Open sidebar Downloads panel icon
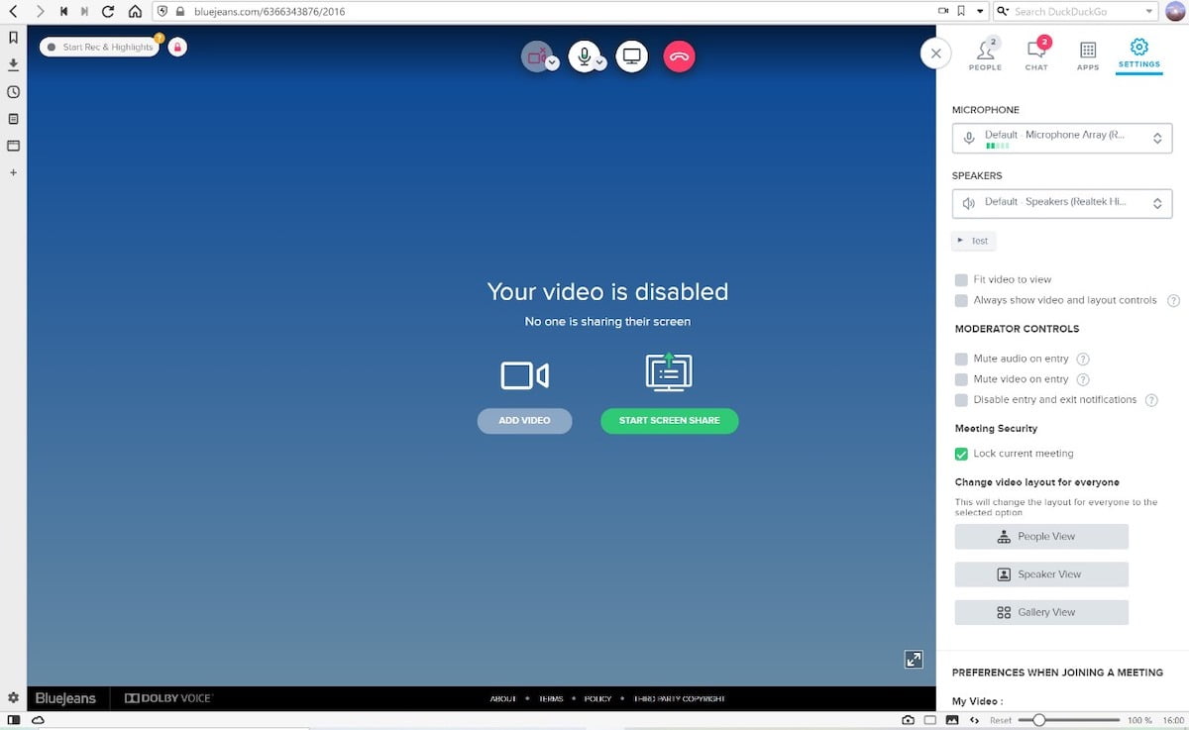This screenshot has height=730, width=1189. click(13, 64)
